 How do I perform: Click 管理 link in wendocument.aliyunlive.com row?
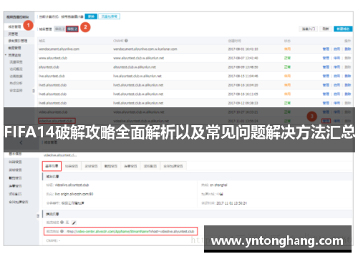[x=326, y=49]
